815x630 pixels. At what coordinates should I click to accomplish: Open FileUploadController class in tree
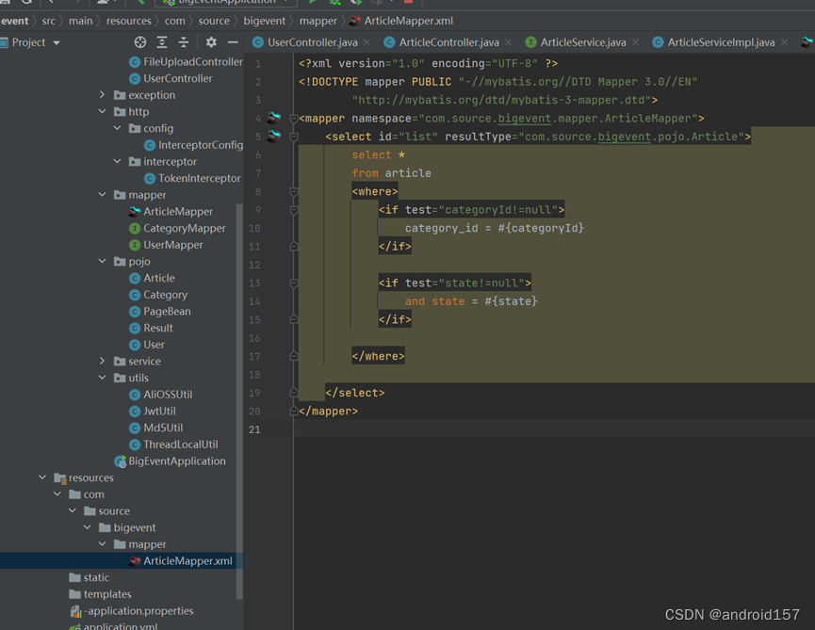click(x=186, y=62)
